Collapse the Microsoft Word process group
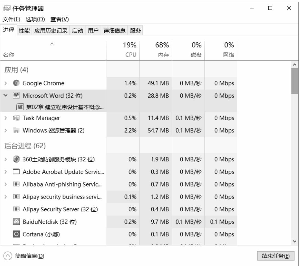Screen dimensions: 299x266 (6, 95)
